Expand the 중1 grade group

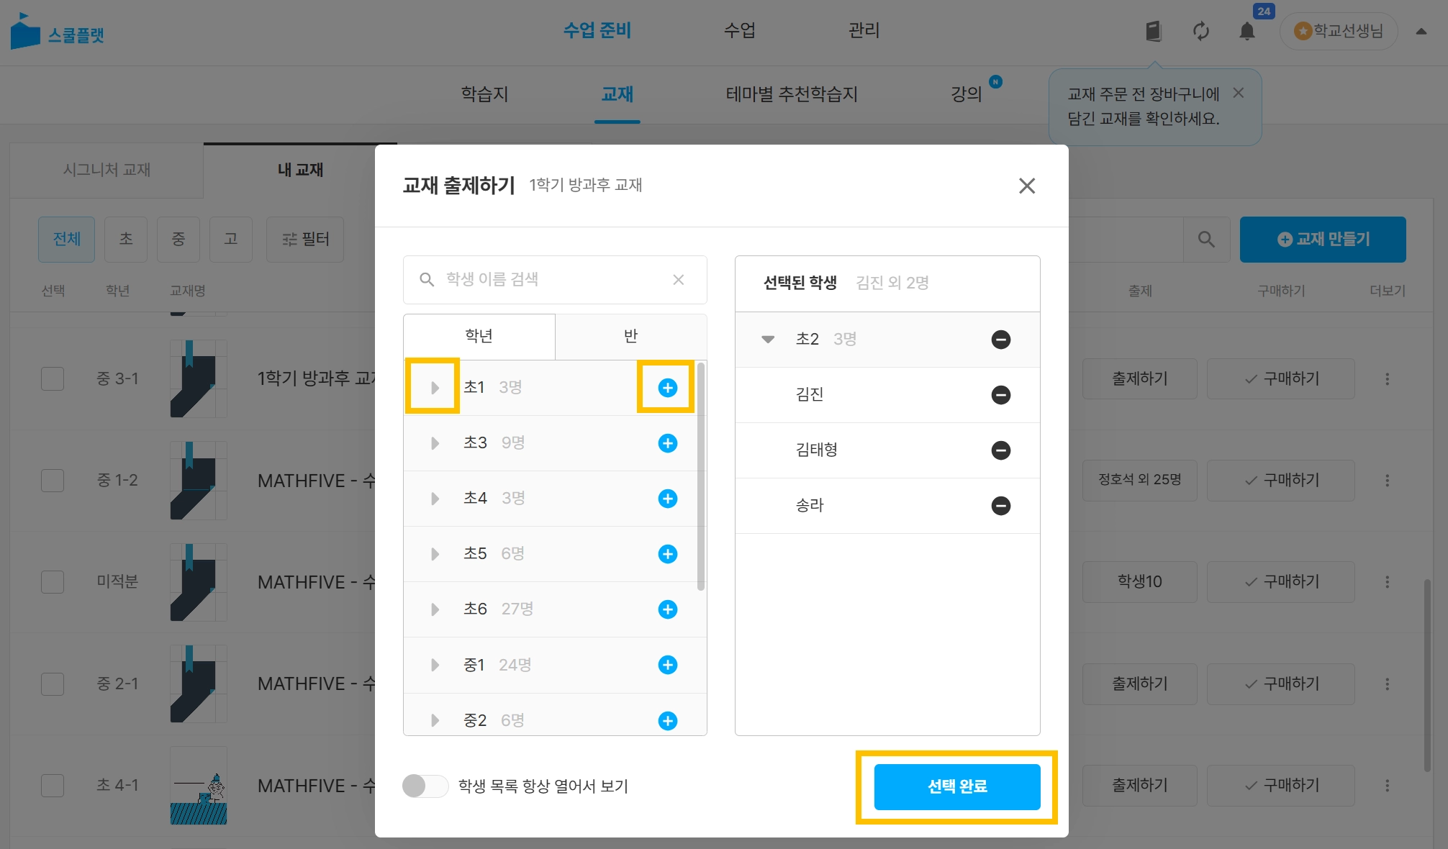(435, 665)
